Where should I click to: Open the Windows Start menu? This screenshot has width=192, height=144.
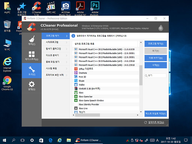pyautogui.click(x=5, y=140)
